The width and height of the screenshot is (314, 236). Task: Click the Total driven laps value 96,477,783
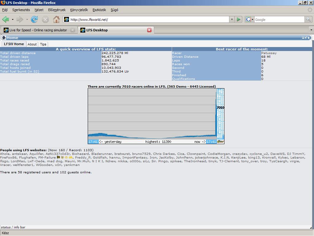pos(111,57)
